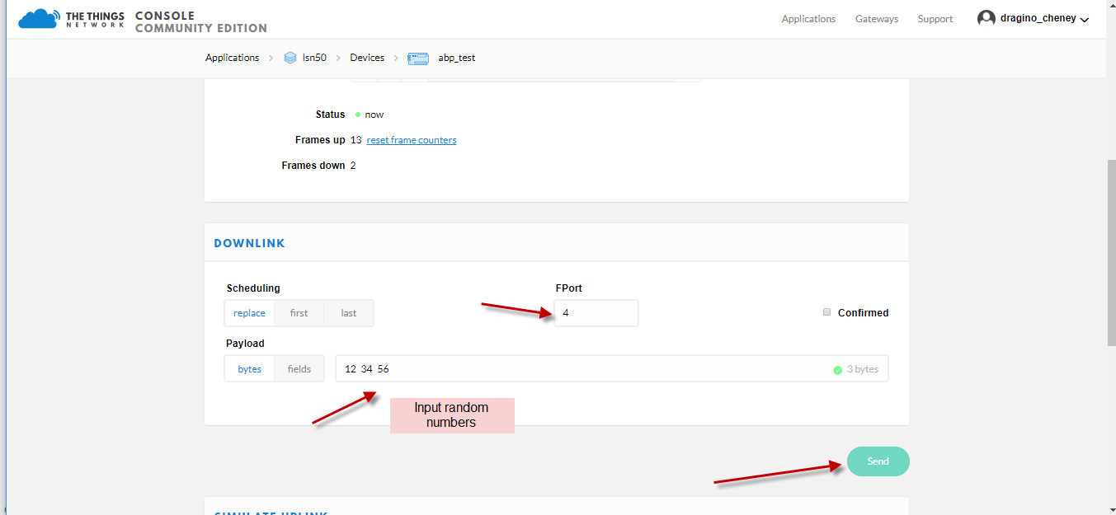Click reset frame counters link
This screenshot has height=515, width=1116.
pyautogui.click(x=412, y=140)
